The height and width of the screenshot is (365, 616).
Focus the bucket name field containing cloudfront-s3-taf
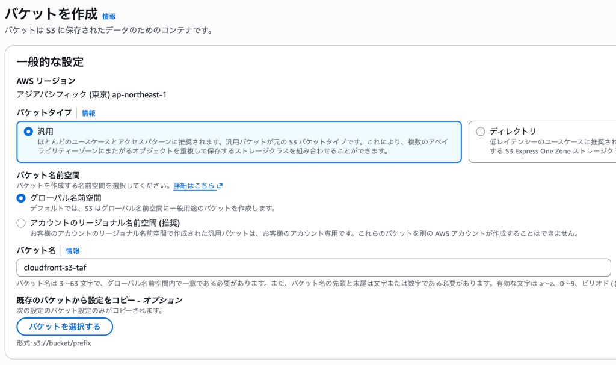(x=313, y=268)
